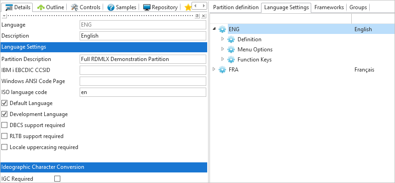Collapse the ENG language node
395x183 pixels.
[214, 29]
